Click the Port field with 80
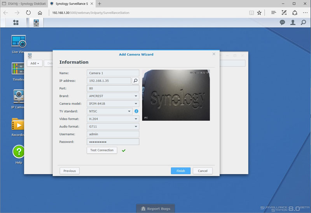 [x=113, y=88]
